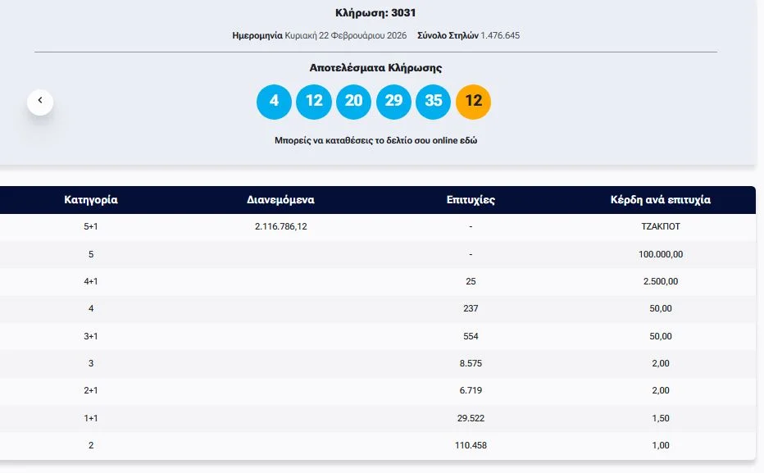Click the Διανεμόμενα column header

[280, 200]
